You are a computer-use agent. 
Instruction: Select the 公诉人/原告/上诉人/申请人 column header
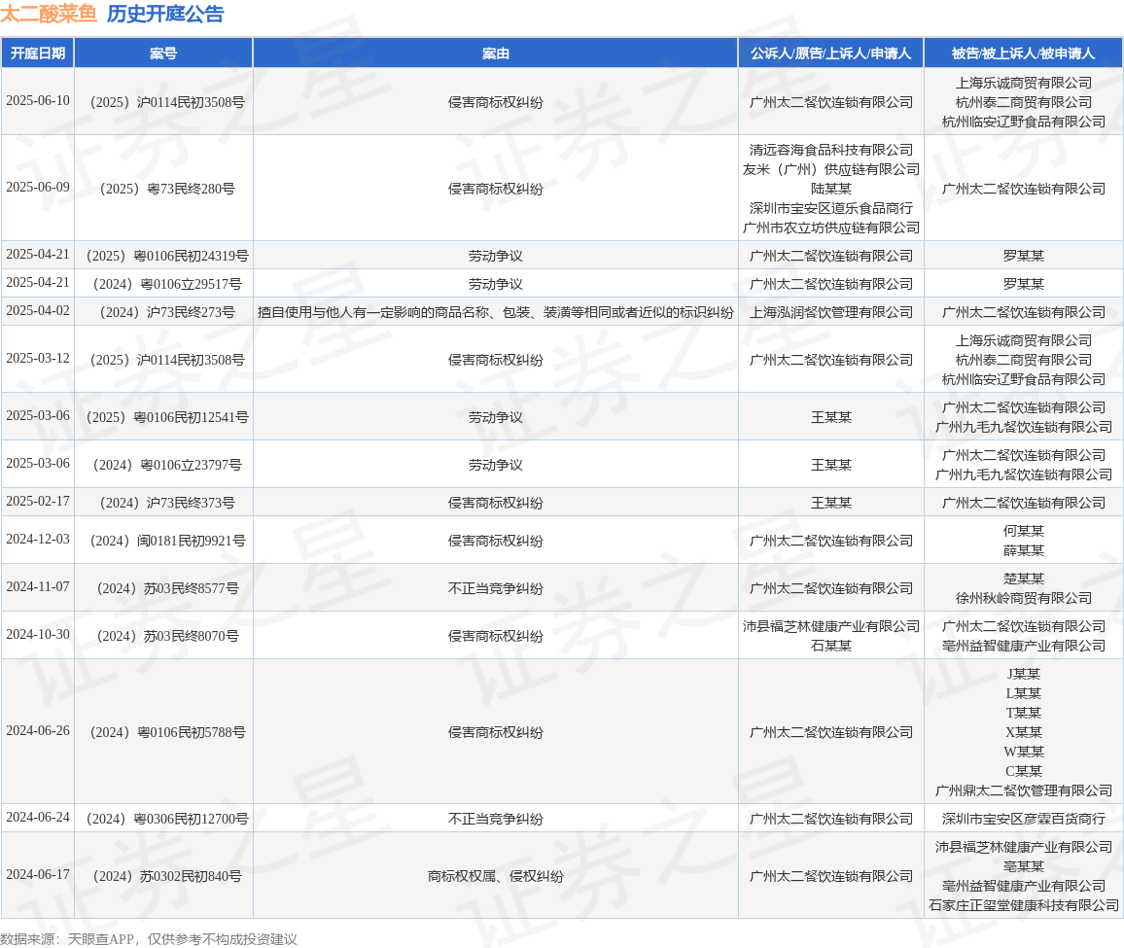830,53
